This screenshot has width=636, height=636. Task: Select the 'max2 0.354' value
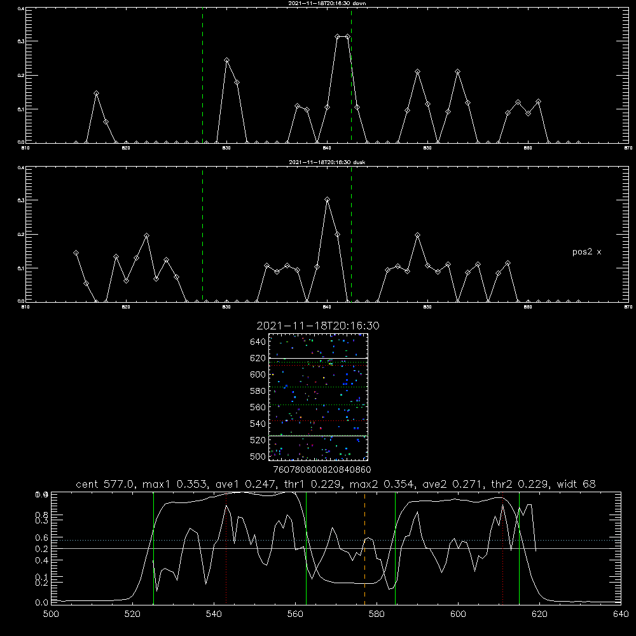[x=382, y=484]
